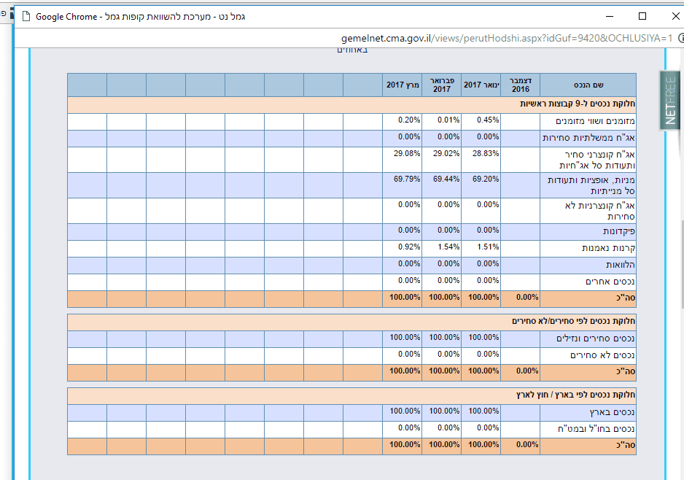Click the 29.02% corporate bonds value

(446, 154)
